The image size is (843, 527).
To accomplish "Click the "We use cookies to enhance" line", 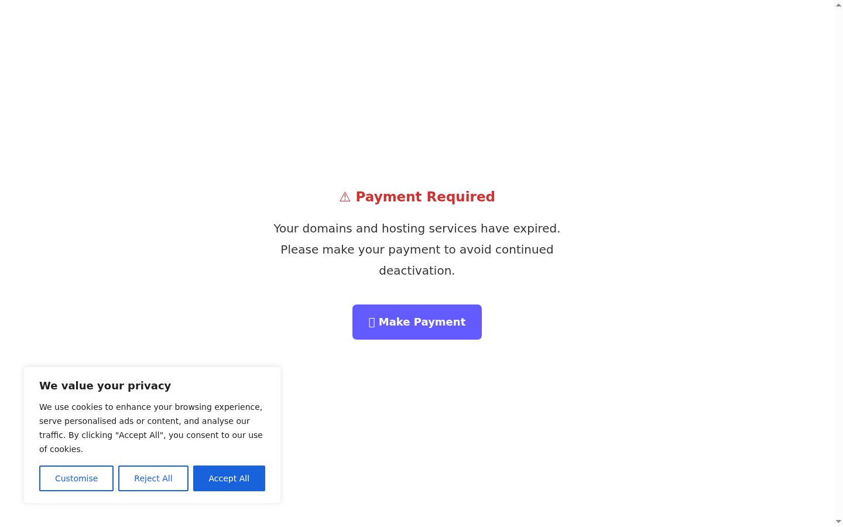I will coord(150,407).
